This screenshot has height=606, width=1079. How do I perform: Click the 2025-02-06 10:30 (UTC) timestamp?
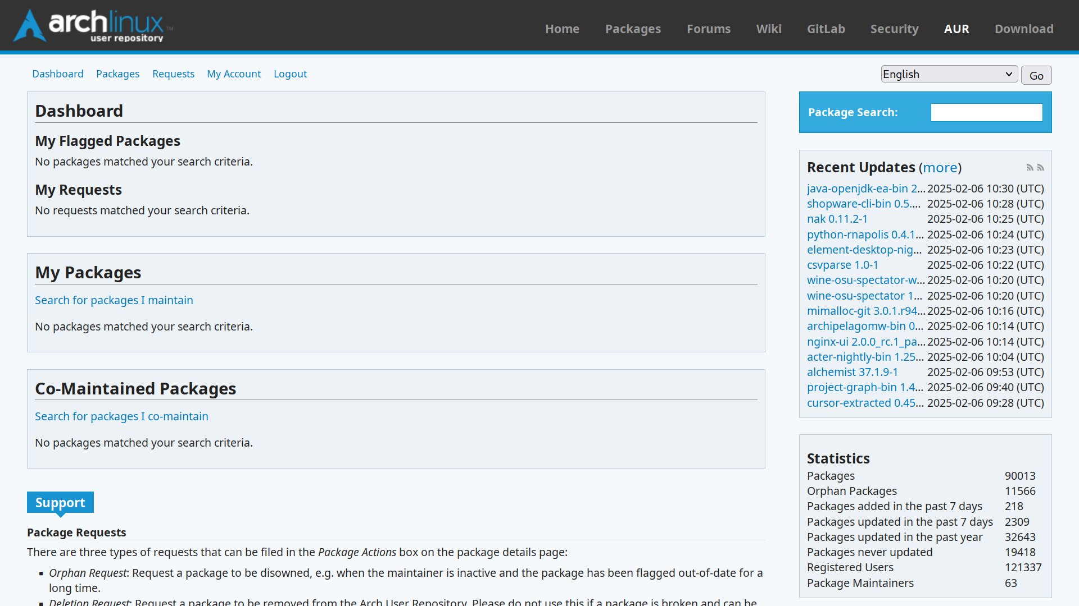tap(985, 189)
